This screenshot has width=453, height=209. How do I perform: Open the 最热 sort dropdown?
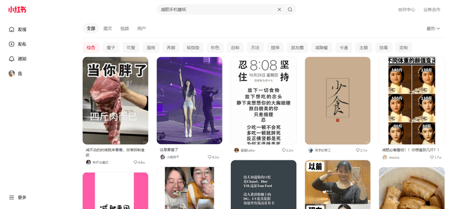433,29
